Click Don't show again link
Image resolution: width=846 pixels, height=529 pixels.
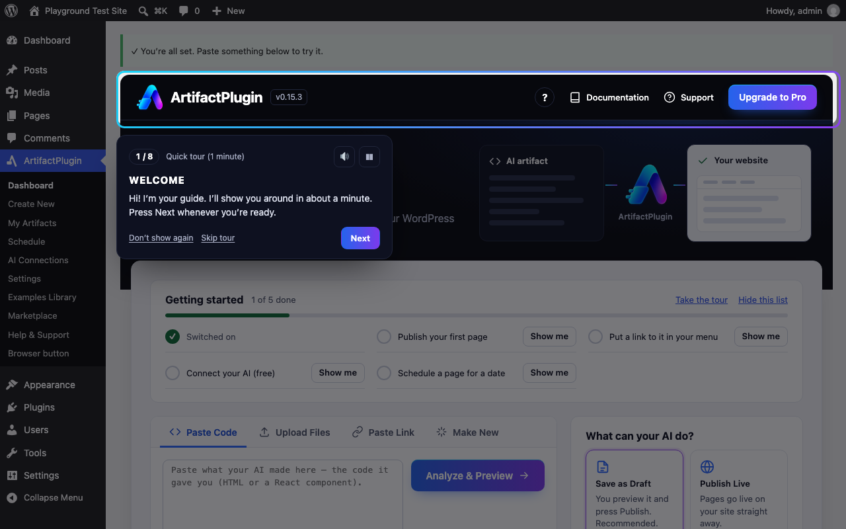(161, 238)
